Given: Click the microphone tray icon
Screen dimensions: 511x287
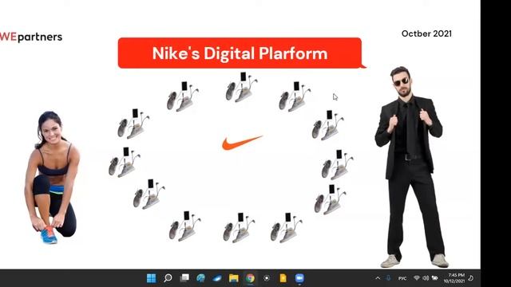Looking at the screenshot, I should 388,278.
